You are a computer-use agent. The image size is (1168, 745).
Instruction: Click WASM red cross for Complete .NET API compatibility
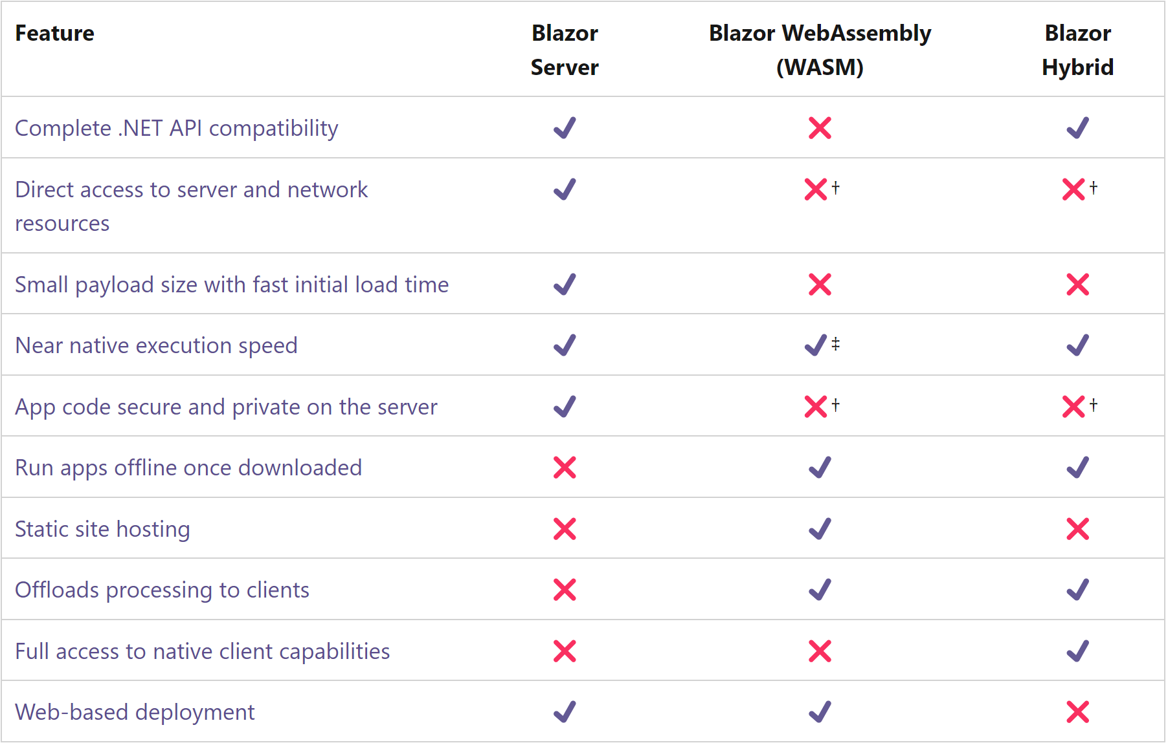tap(820, 128)
